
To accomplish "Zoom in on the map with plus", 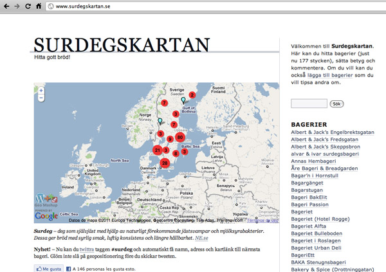I will pos(41,91).
